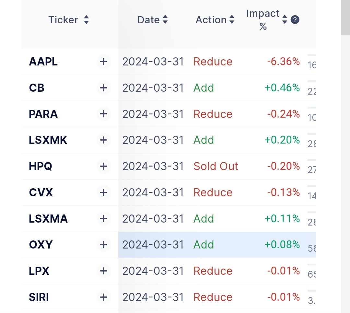Viewport: 350px width, 313px height.
Task: Click the plus icon for LSXMK
Action: [104, 140]
